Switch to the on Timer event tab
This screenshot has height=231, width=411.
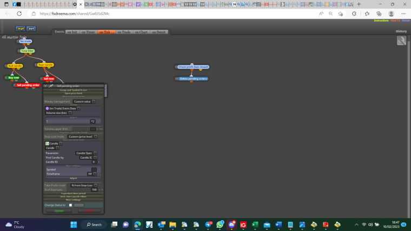coord(88,32)
